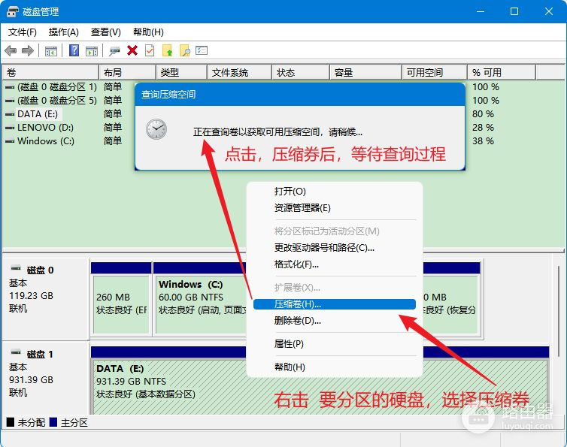Image resolution: width=567 pixels, height=447 pixels.
Task: Open the 帮助(H) menu in the menu bar
Action: 148,32
